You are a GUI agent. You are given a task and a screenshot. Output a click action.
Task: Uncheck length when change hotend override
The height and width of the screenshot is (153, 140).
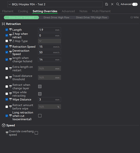coord(7,59)
